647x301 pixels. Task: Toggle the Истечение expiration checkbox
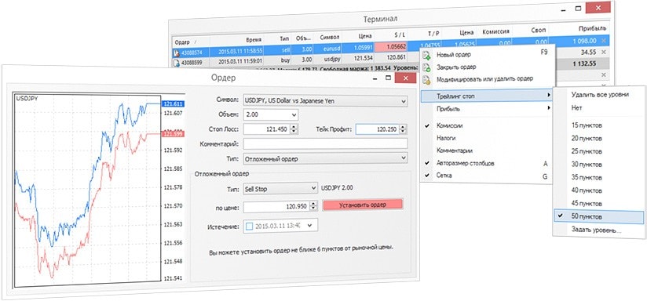coord(249,226)
